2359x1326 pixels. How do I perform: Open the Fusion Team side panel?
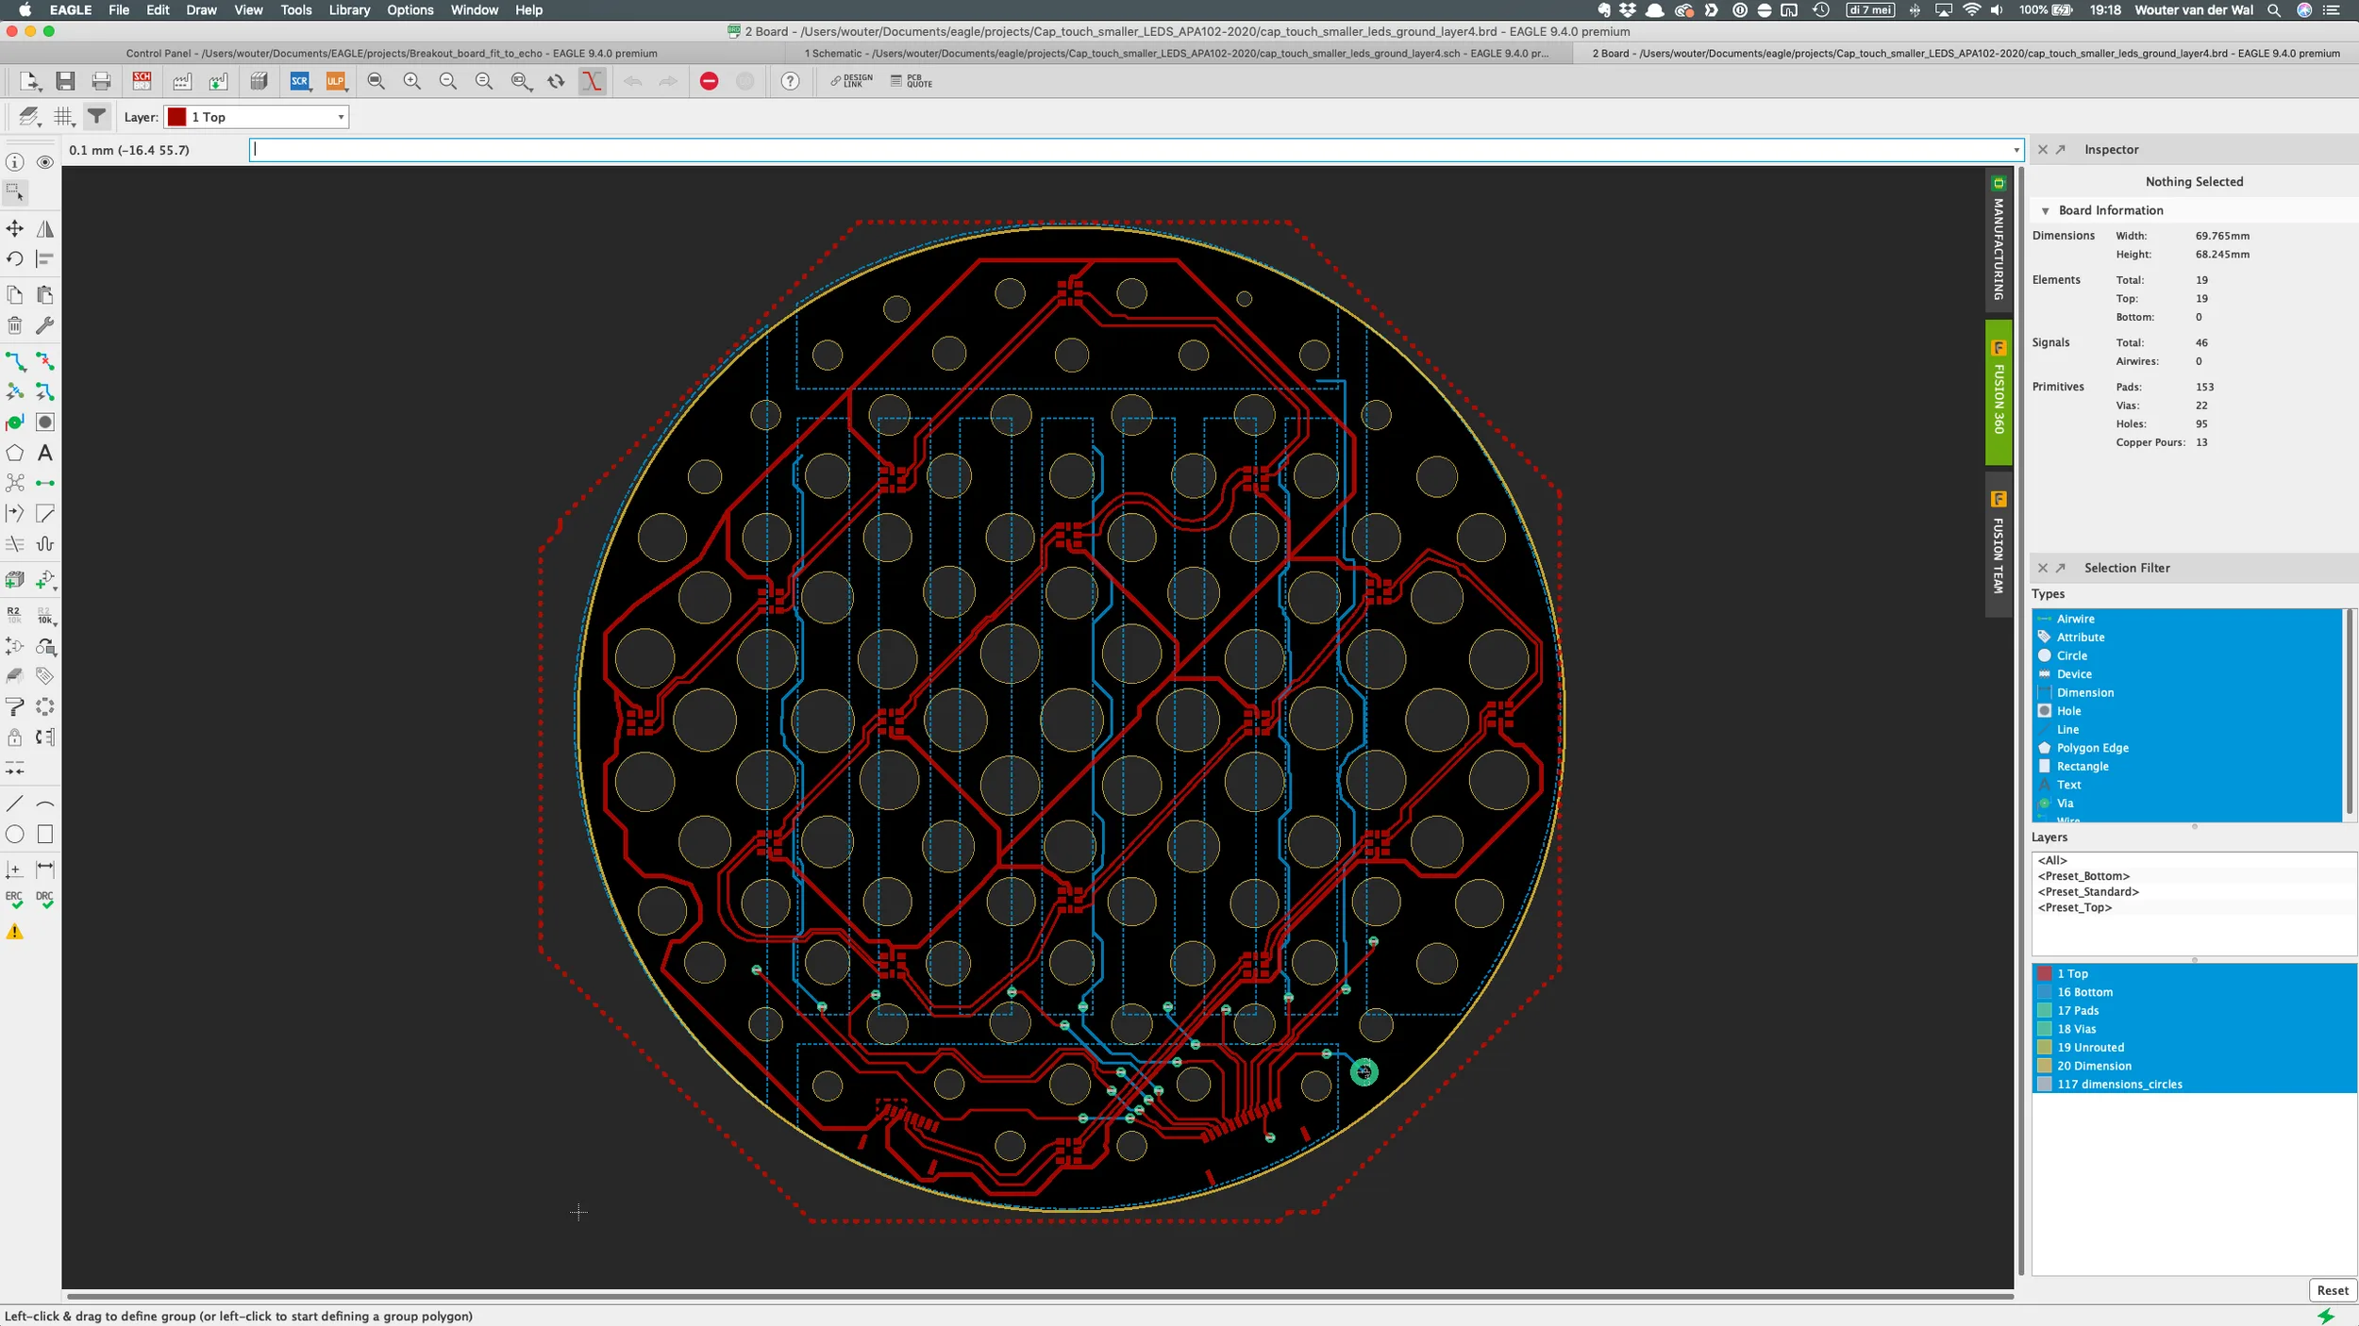point(1999,544)
